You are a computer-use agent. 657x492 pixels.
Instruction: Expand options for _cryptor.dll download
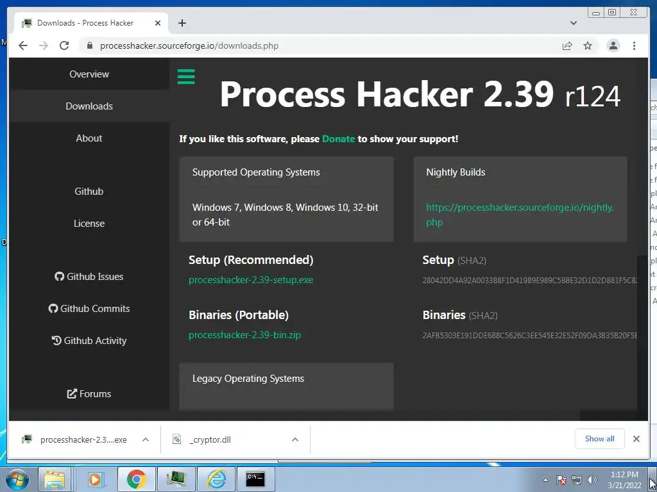(295, 439)
